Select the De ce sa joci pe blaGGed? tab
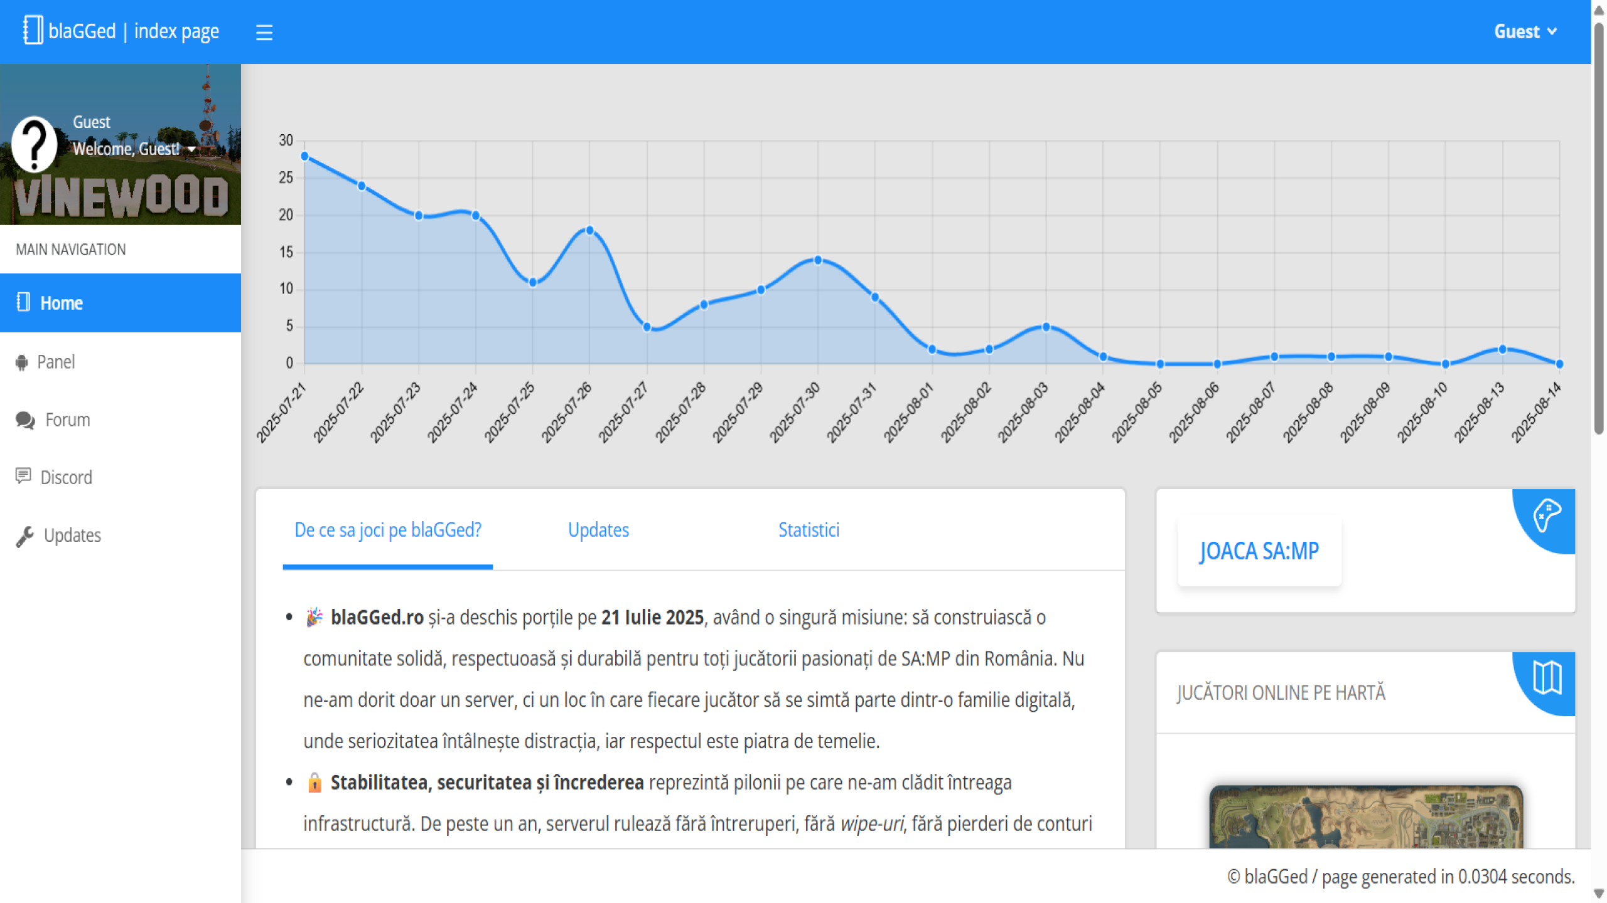This screenshot has height=903, width=1607. click(388, 531)
